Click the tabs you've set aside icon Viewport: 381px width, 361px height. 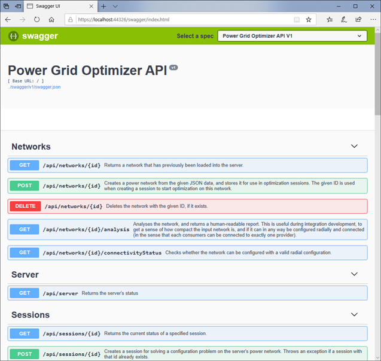point(7,7)
